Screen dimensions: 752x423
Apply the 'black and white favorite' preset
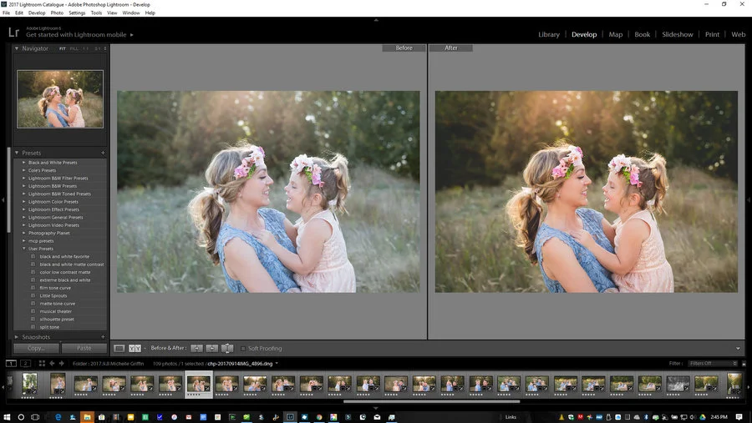64,257
